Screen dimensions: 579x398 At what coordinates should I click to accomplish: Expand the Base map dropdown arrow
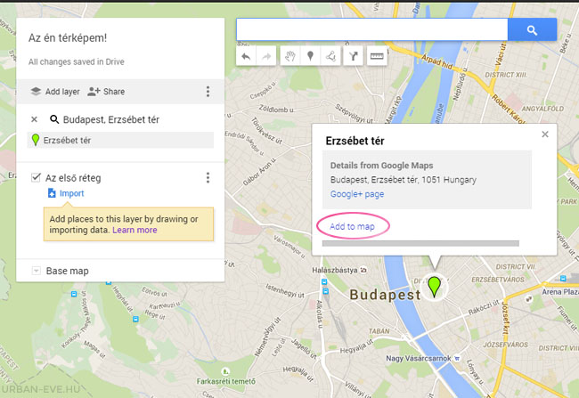click(x=36, y=271)
